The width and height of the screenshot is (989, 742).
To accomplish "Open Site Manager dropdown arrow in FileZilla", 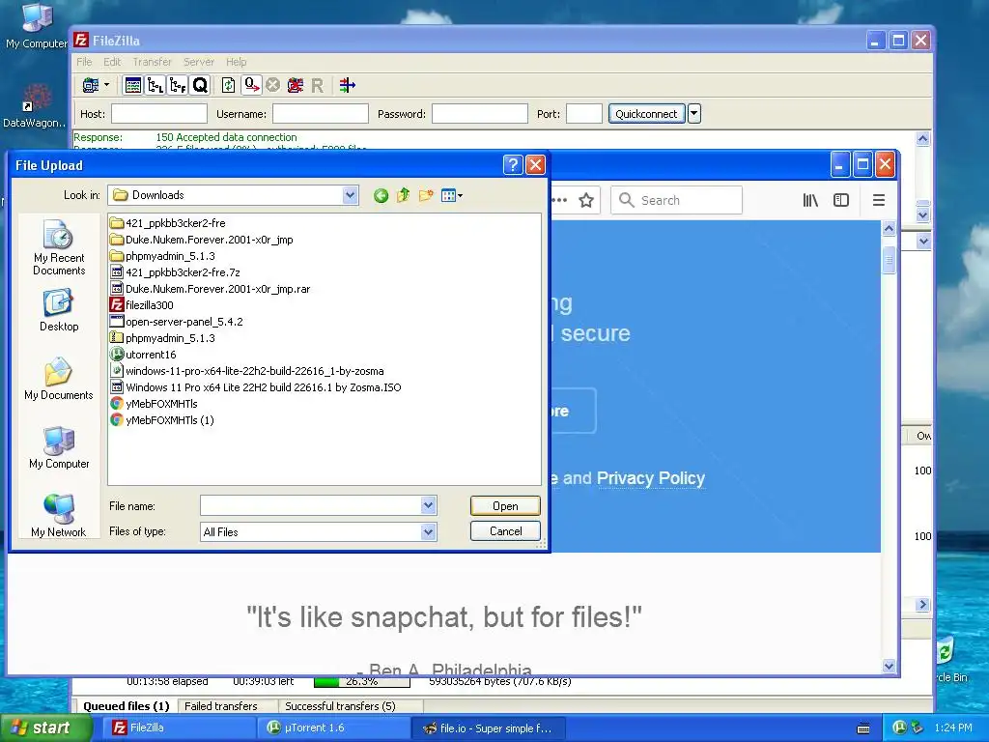I will click(106, 85).
